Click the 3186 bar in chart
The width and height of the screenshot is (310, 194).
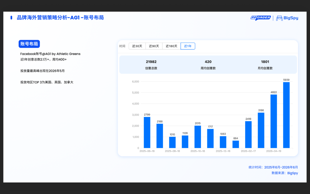261,130
